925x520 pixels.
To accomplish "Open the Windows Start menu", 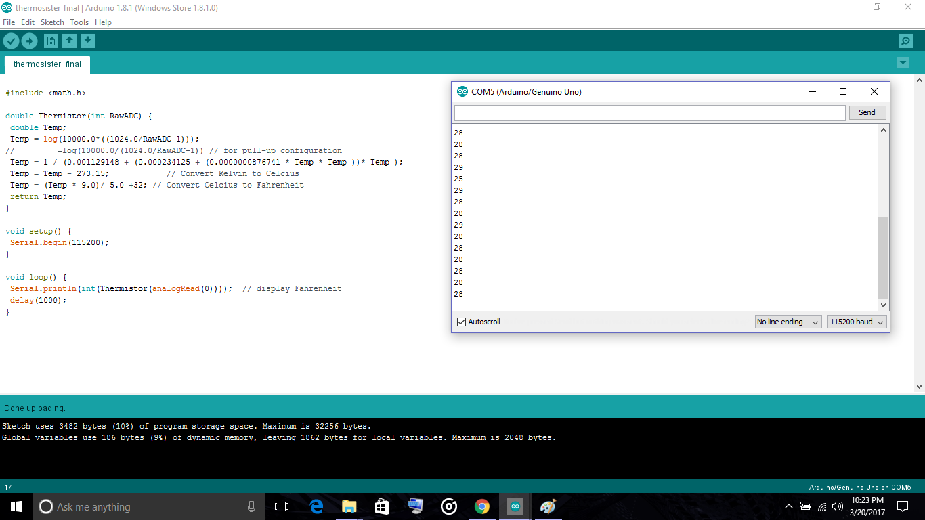I will tap(16, 506).
